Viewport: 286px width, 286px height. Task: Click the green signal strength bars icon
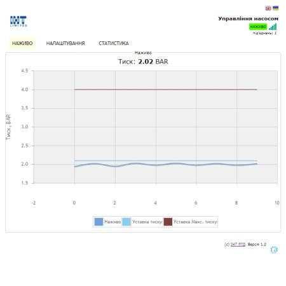[x=273, y=27]
